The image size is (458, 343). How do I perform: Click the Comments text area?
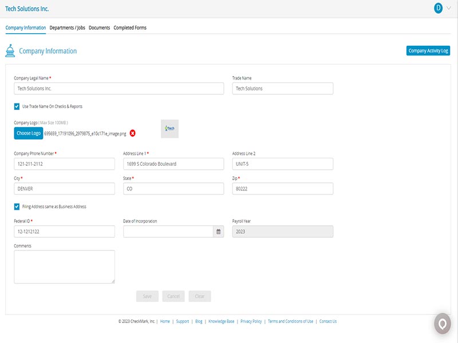[64, 266]
